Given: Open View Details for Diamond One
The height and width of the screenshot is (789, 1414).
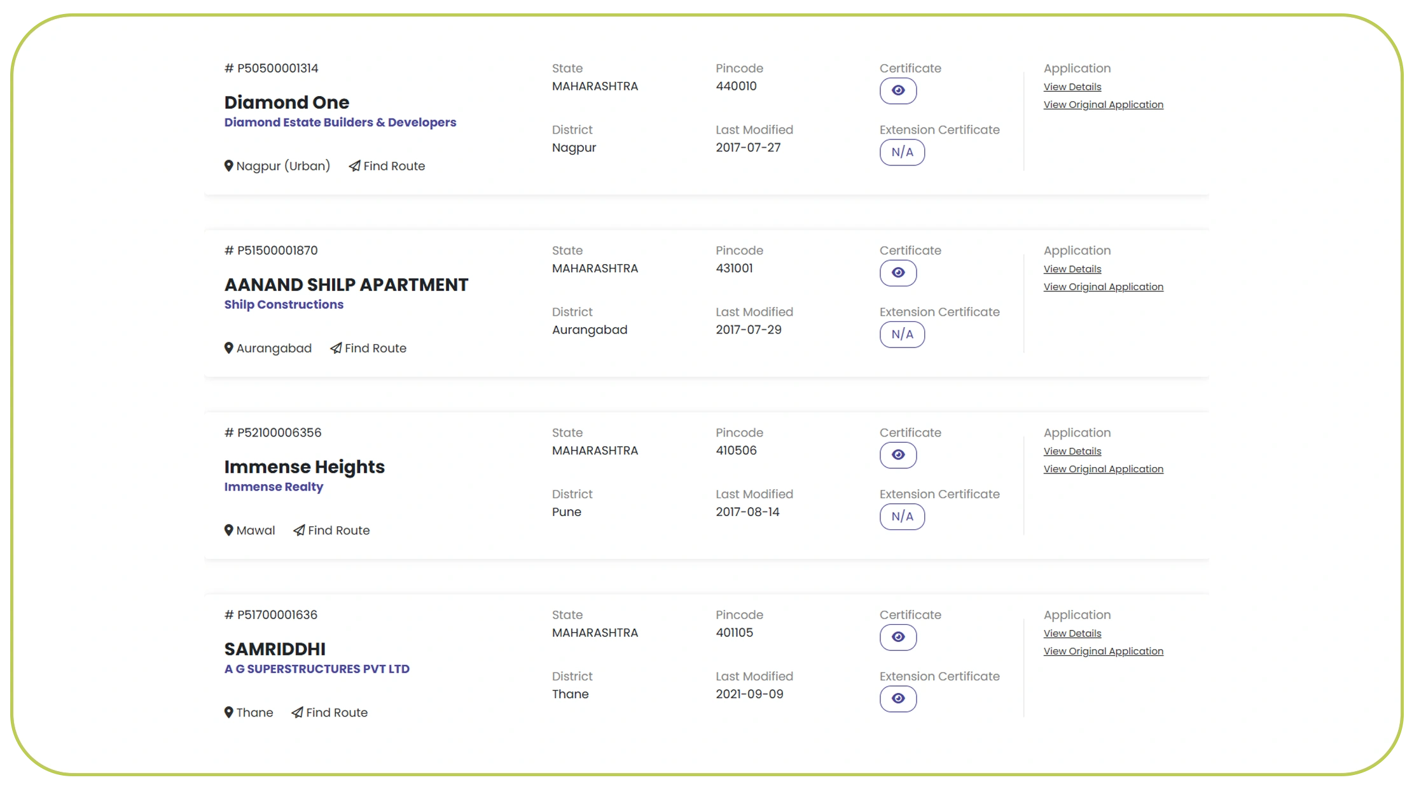Looking at the screenshot, I should point(1072,87).
